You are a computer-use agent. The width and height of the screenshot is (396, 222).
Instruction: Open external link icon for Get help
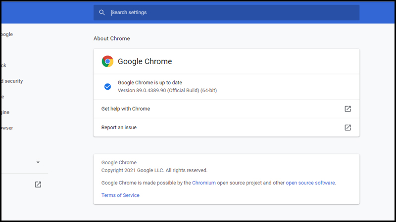348,109
